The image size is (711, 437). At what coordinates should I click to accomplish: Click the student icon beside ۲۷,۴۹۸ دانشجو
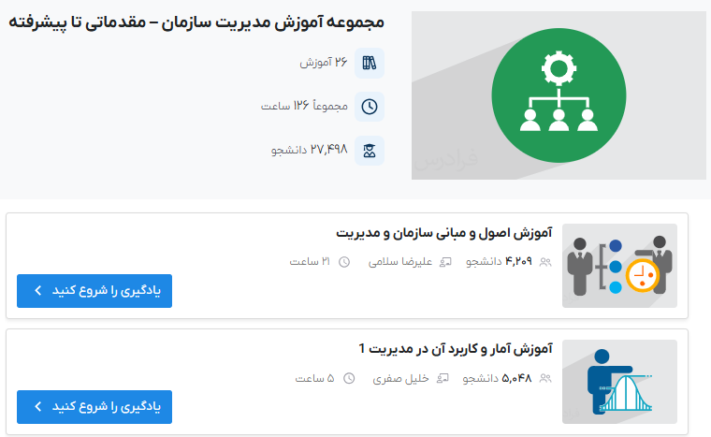click(x=370, y=150)
